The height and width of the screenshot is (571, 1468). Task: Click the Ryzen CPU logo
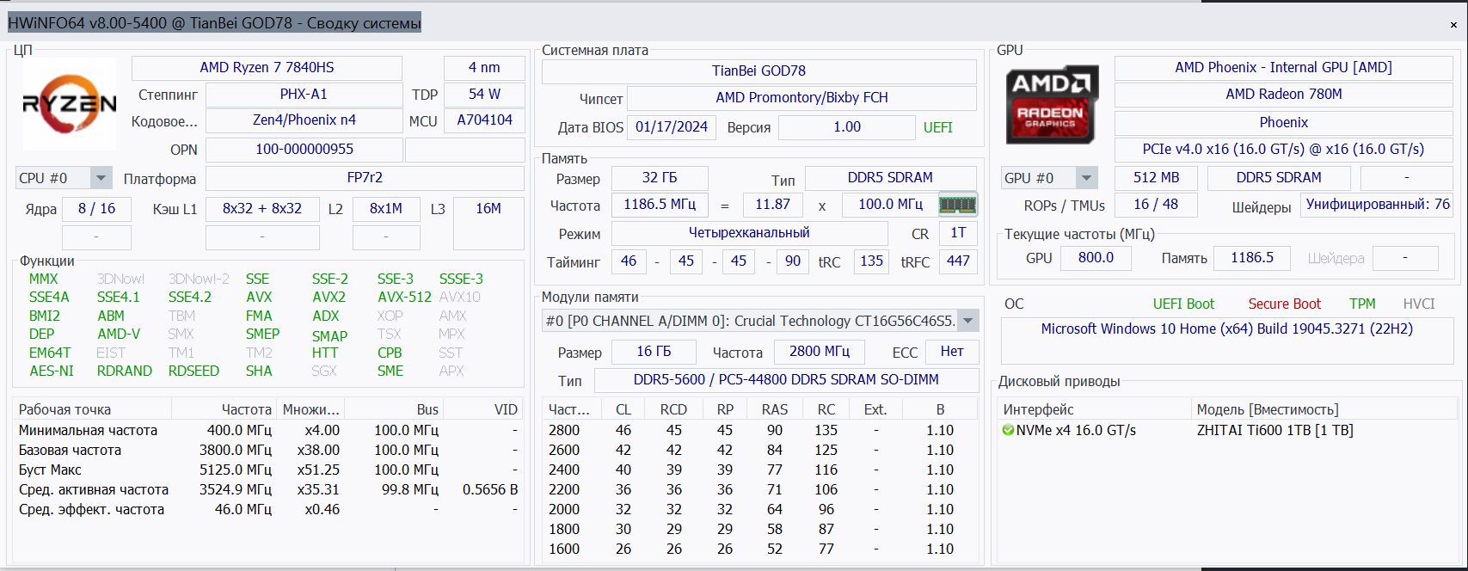(x=70, y=104)
